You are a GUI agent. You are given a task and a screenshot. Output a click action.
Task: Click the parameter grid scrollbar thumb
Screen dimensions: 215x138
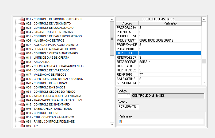click(204, 61)
